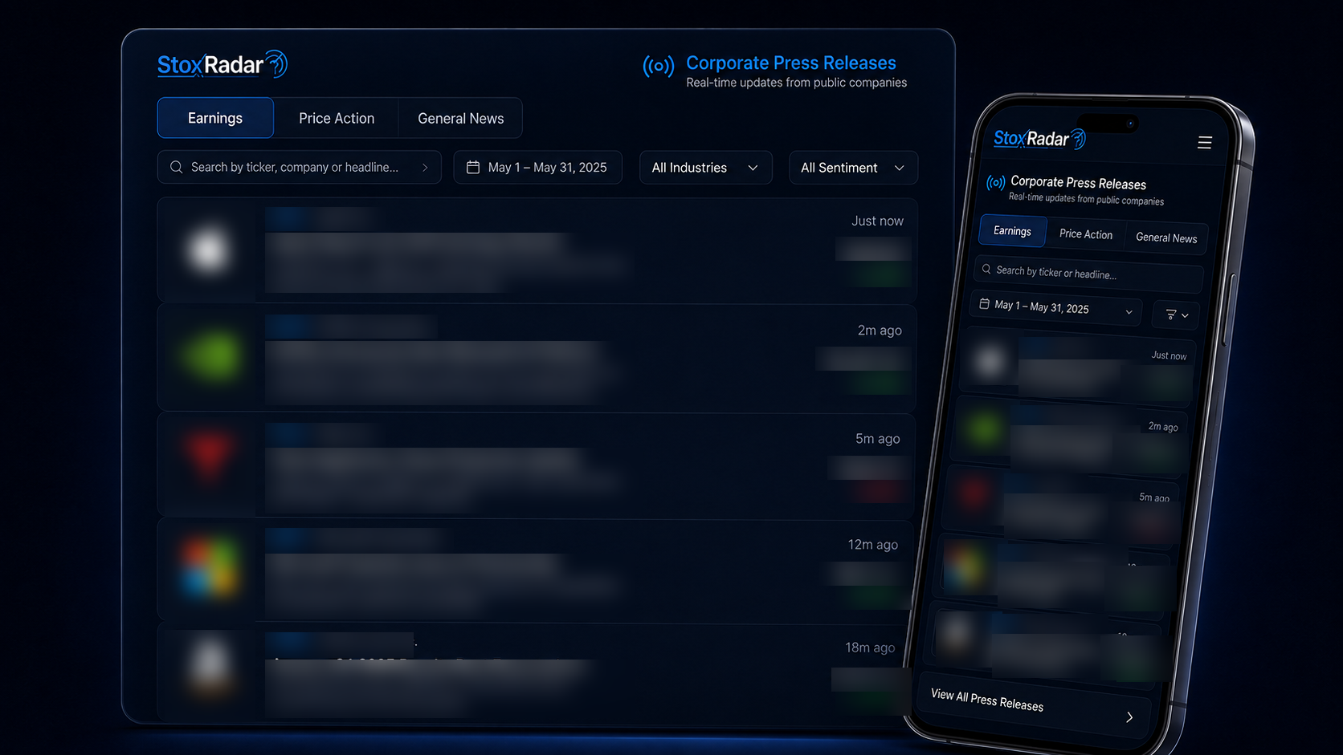Open the hamburger menu on the phone
This screenshot has height=755, width=1343.
(x=1204, y=142)
